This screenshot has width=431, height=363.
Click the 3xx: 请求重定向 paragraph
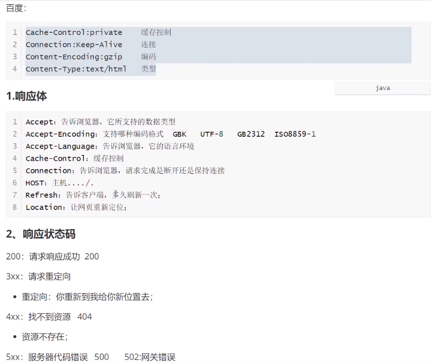tap(38, 277)
